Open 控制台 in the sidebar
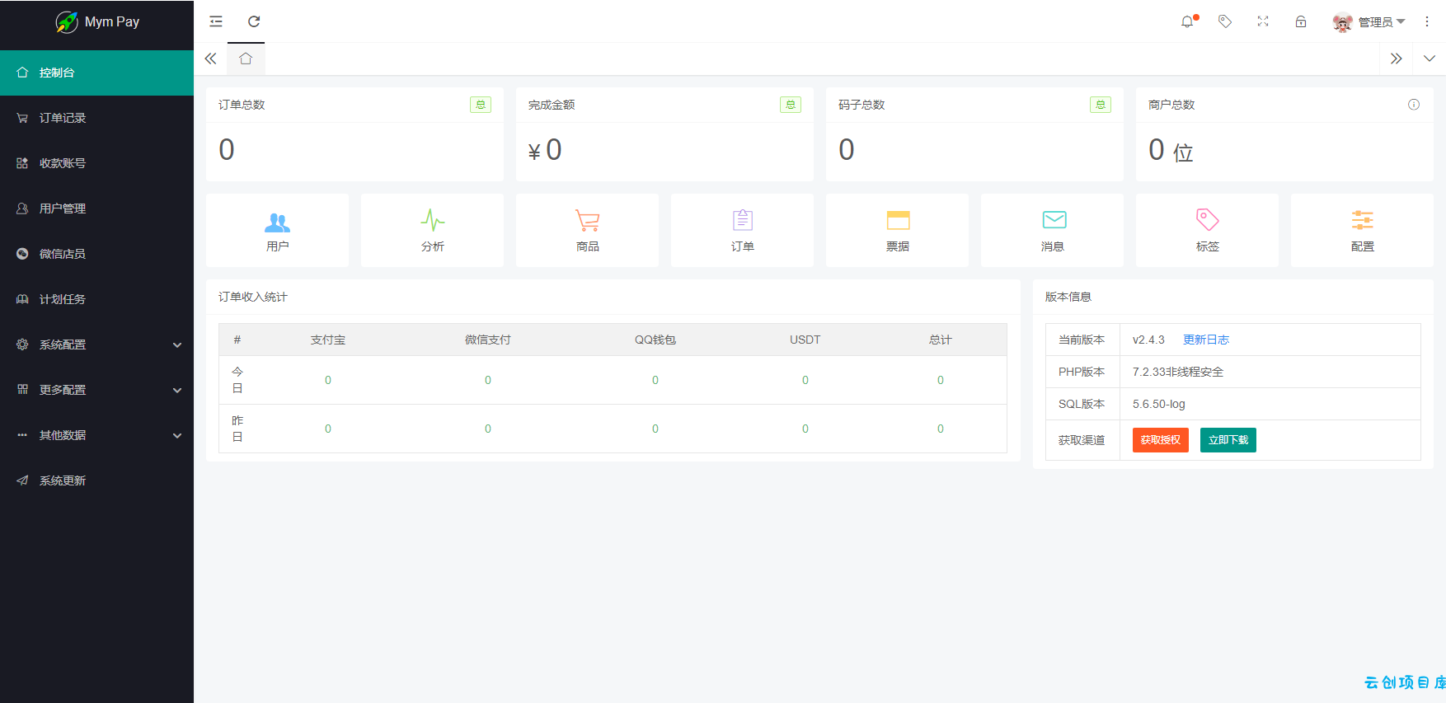Image resolution: width=1446 pixels, height=703 pixels. tap(97, 73)
